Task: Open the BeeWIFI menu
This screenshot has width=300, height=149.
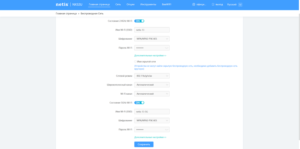Action: click(167, 4)
